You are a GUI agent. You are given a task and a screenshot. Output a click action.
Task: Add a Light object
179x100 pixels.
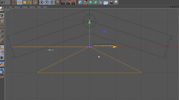(116, 2)
